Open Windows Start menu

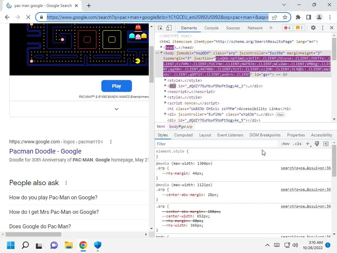11,245
